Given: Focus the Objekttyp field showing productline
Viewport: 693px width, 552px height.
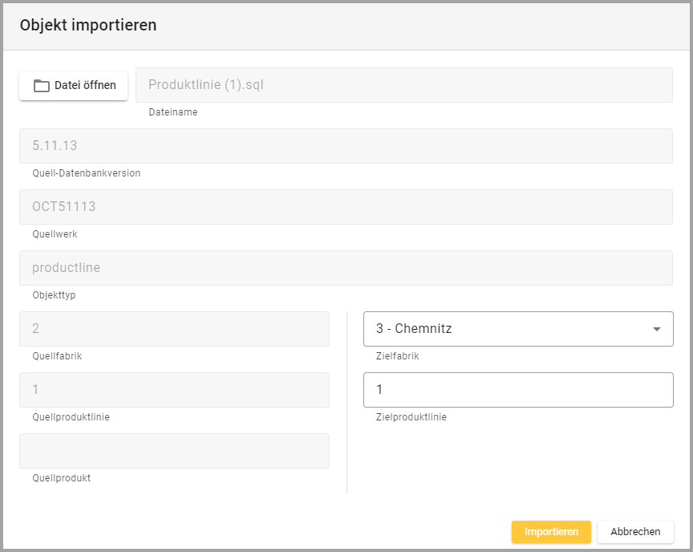Looking at the screenshot, I should [346, 268].
